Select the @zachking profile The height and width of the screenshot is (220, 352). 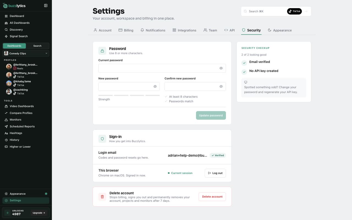pyautogui.click(x=26, y=92)
